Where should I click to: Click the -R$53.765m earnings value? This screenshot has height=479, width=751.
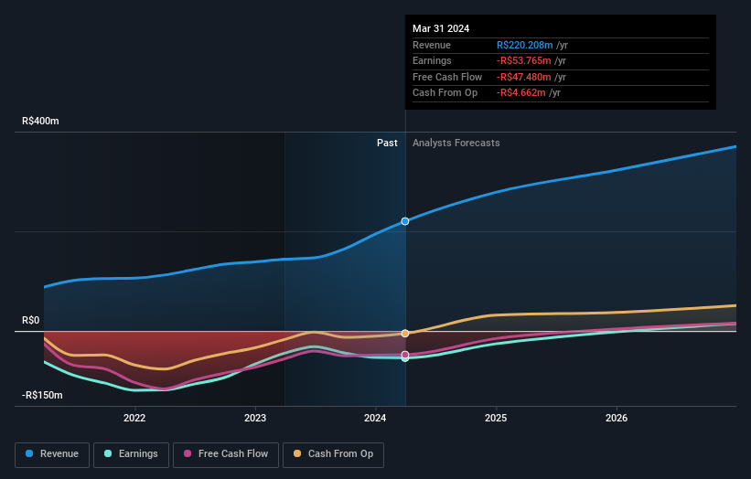pos(523,60)
